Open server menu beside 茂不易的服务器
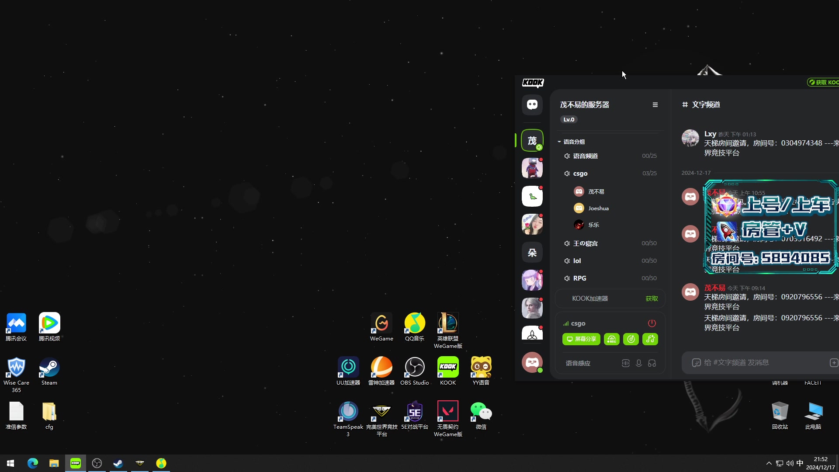 (x=655, y=105)
